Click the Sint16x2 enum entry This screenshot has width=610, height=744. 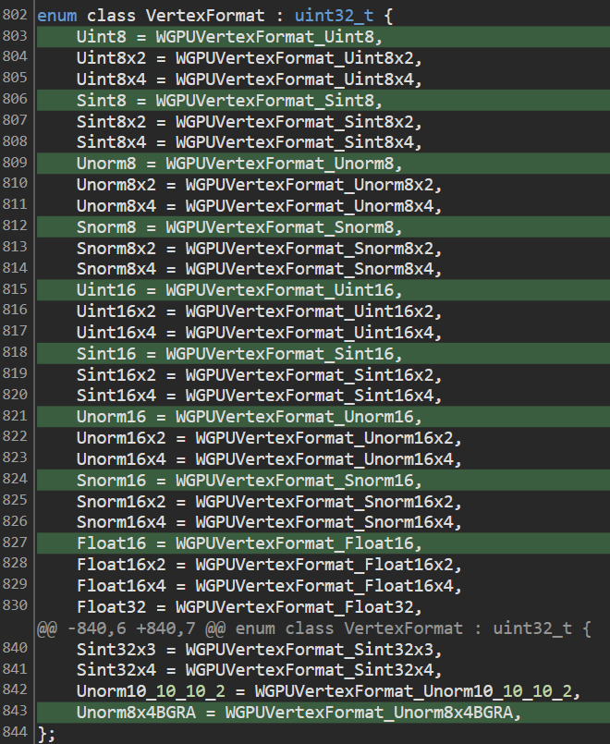point(259,375)
